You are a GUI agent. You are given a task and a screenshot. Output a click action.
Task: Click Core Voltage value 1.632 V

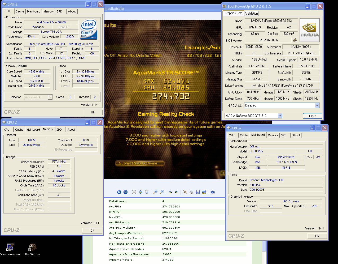click(69, 36)
